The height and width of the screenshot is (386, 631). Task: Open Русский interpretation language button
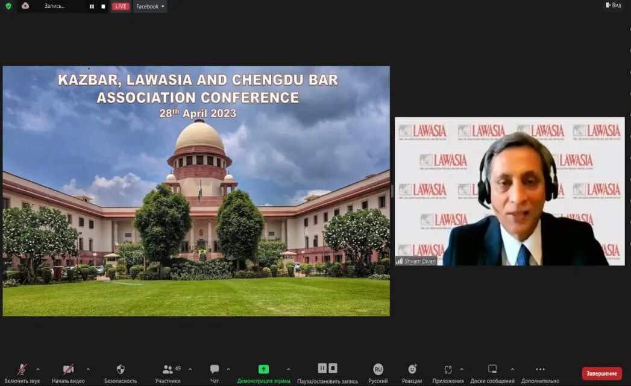pos(378,373)
